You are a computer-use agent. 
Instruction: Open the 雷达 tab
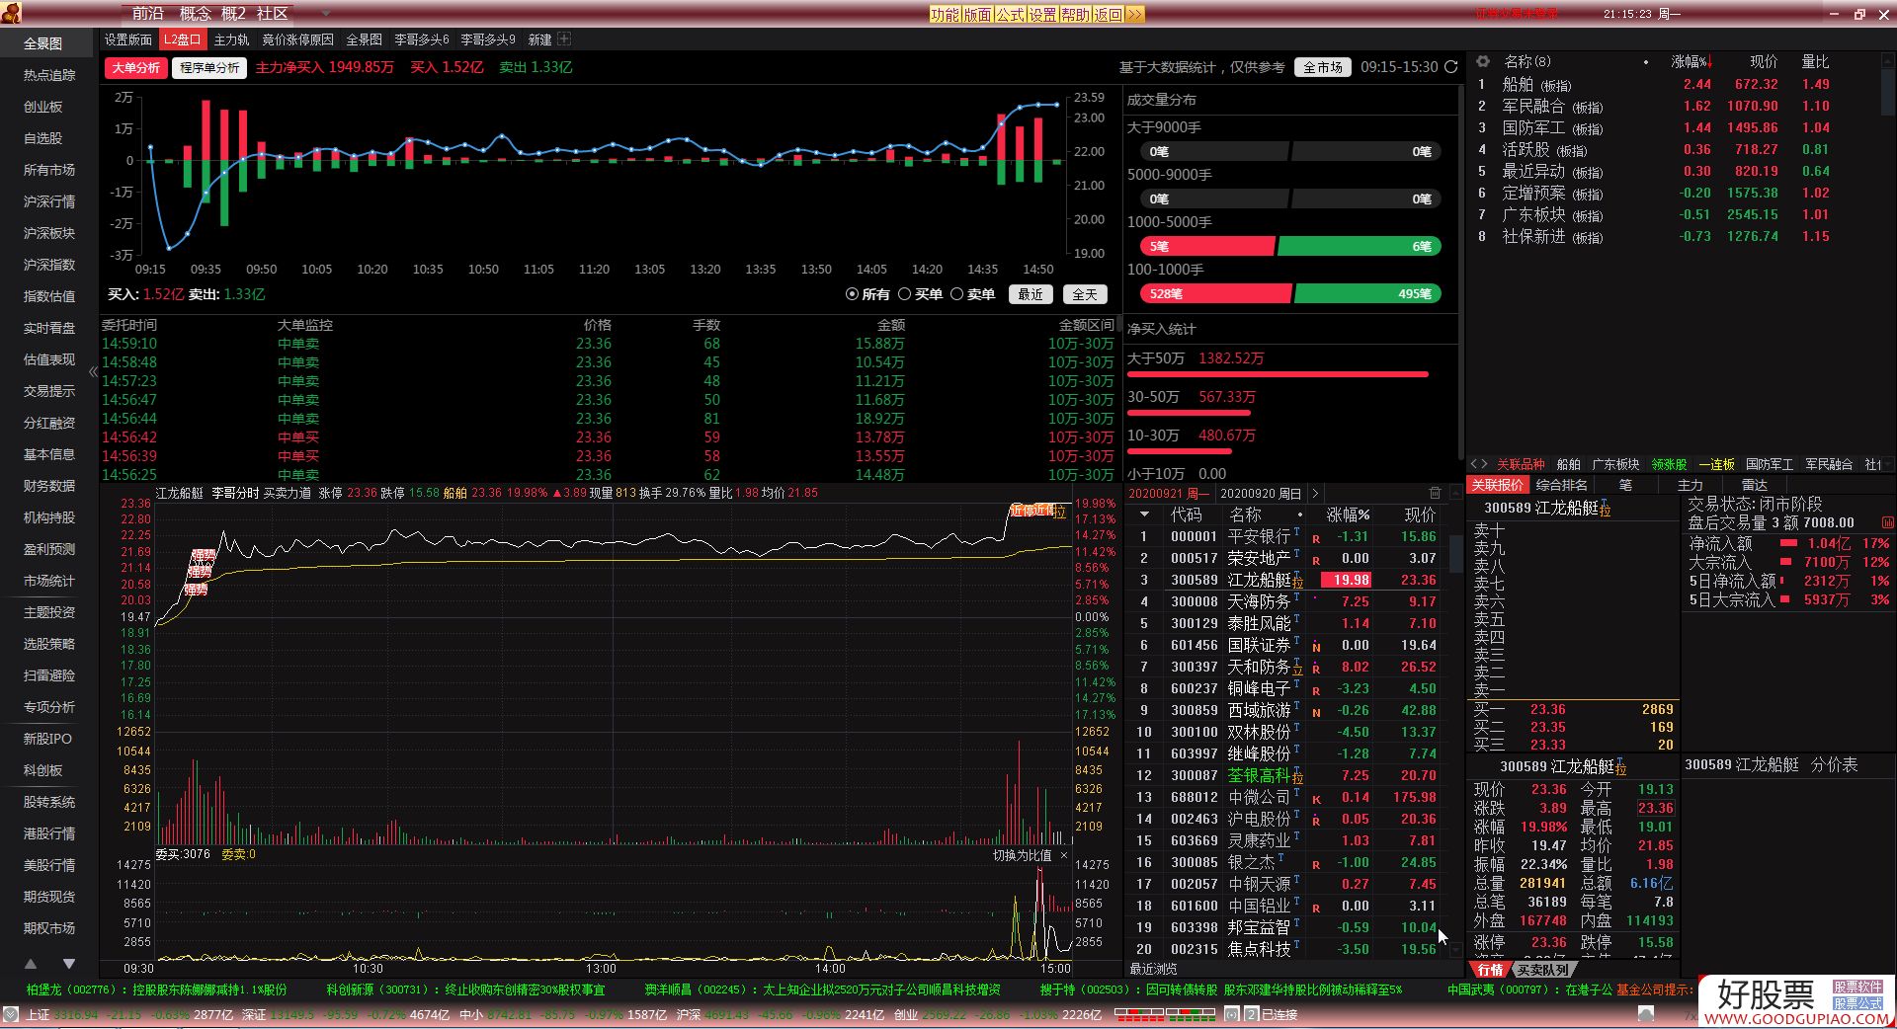pos(1754,485)
